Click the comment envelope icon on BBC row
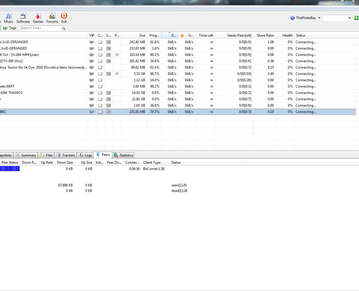Image resolution: width=359 pixels, height=291 pixels. pyautogui.click(x=100, y=112)
